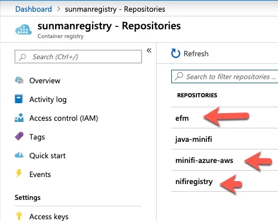Click the Activity log book icon
The height and width of the screenshot is (221, 278).
point(19,98)
